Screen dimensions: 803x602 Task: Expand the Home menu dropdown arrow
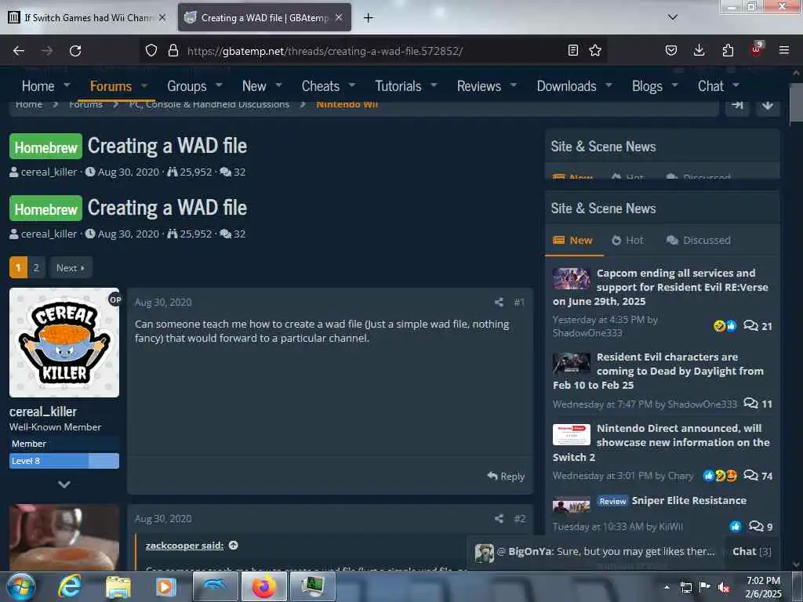[67, 85]
